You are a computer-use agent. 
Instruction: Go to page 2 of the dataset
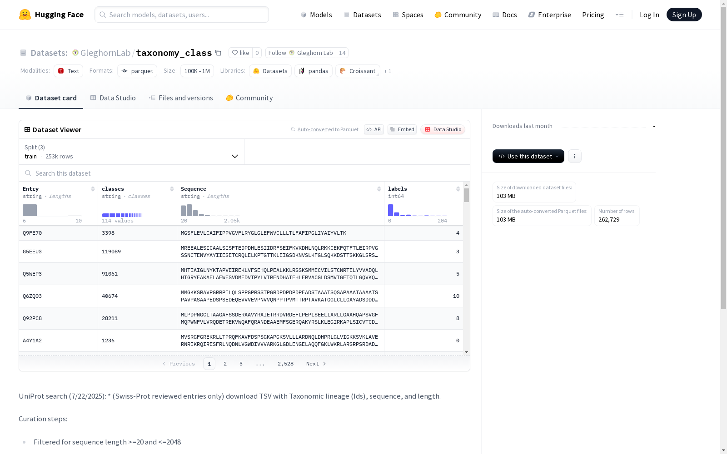225,364
